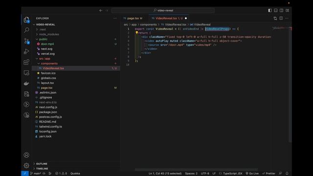This screenshot has height=176, width=313.
Task: Open the Manage gear icon
Action: click(26, 165)
